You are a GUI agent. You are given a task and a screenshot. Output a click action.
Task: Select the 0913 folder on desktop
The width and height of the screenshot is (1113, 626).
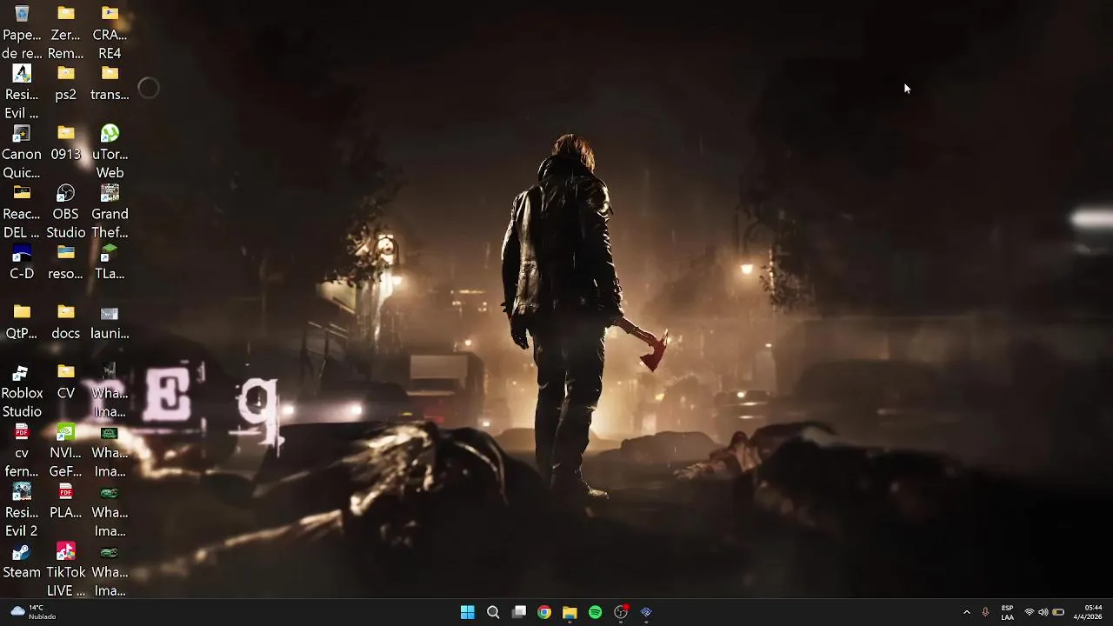pyautogui.click(x=66, y=144)
